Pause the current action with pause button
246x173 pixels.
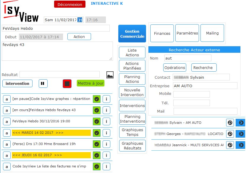click(x=43, y=83)
